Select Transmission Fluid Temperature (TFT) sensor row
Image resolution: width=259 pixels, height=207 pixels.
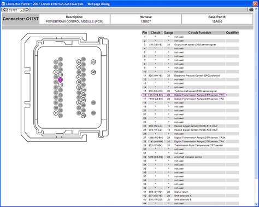(x=190, y=145)
